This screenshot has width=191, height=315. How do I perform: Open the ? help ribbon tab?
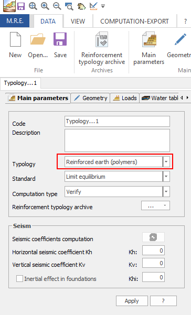[185, 21]
